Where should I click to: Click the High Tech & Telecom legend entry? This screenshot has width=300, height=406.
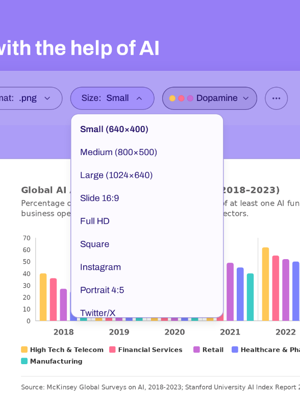(x=62, y=350)
